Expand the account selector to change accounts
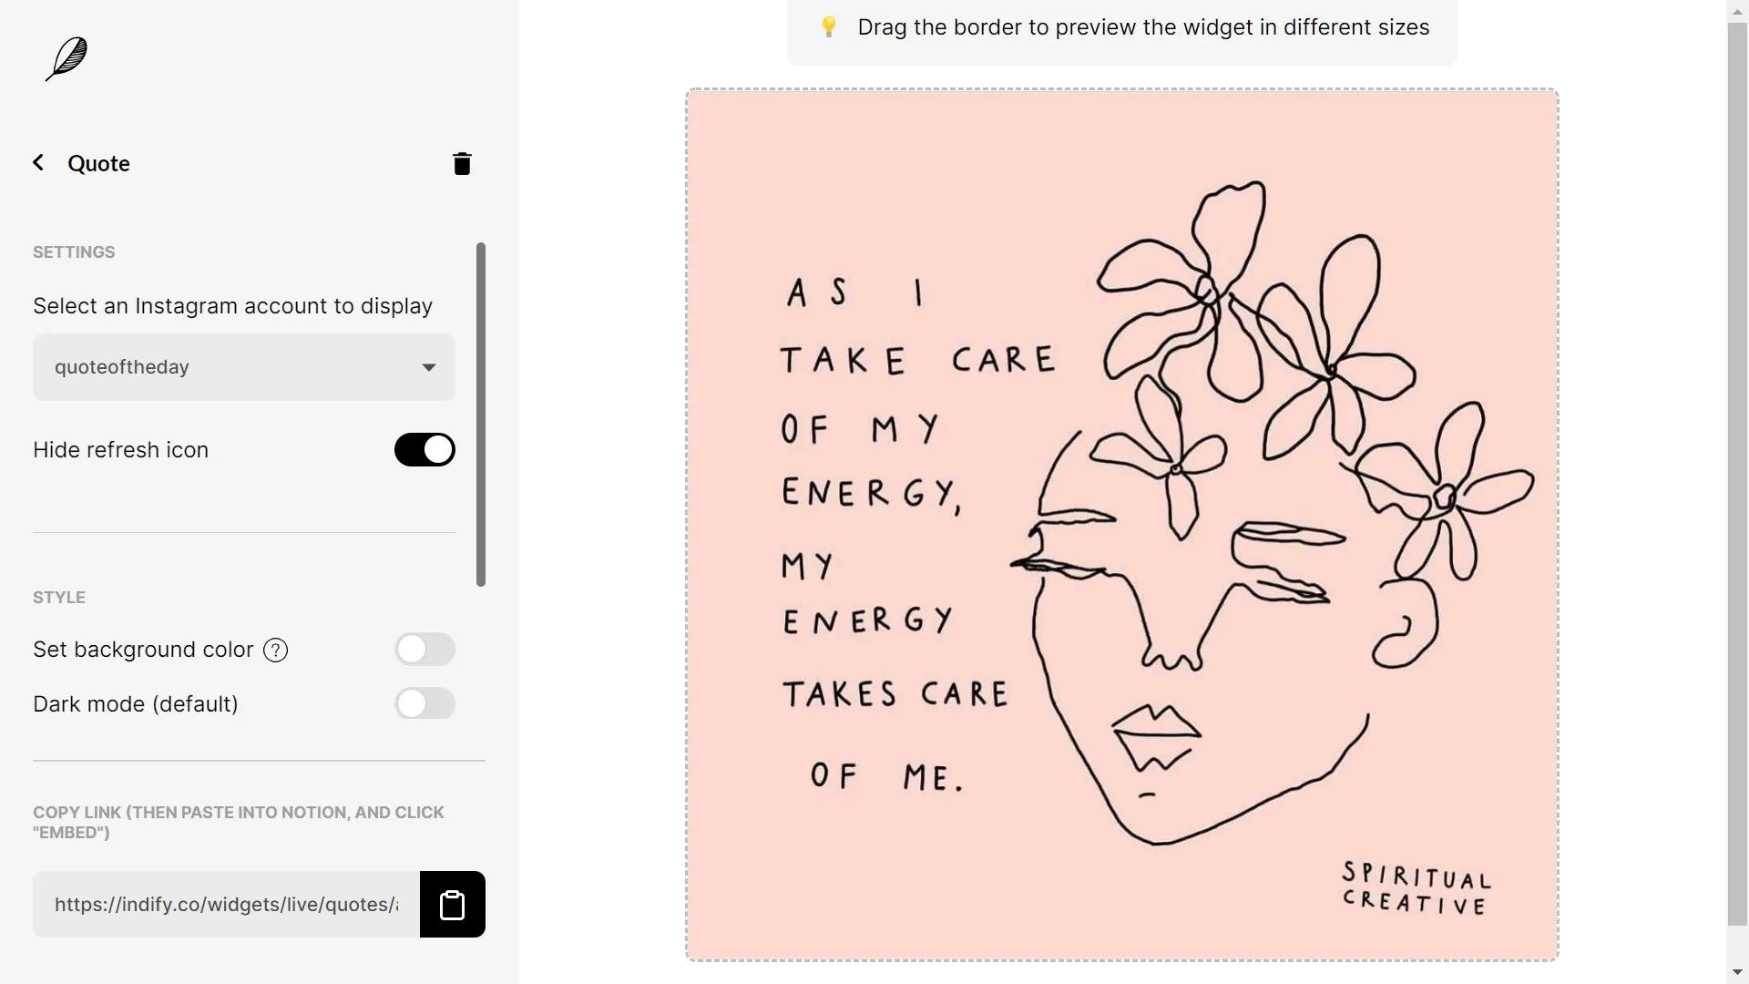The width and height of the screenshot is (1749, 984). (x=242, y=366)
